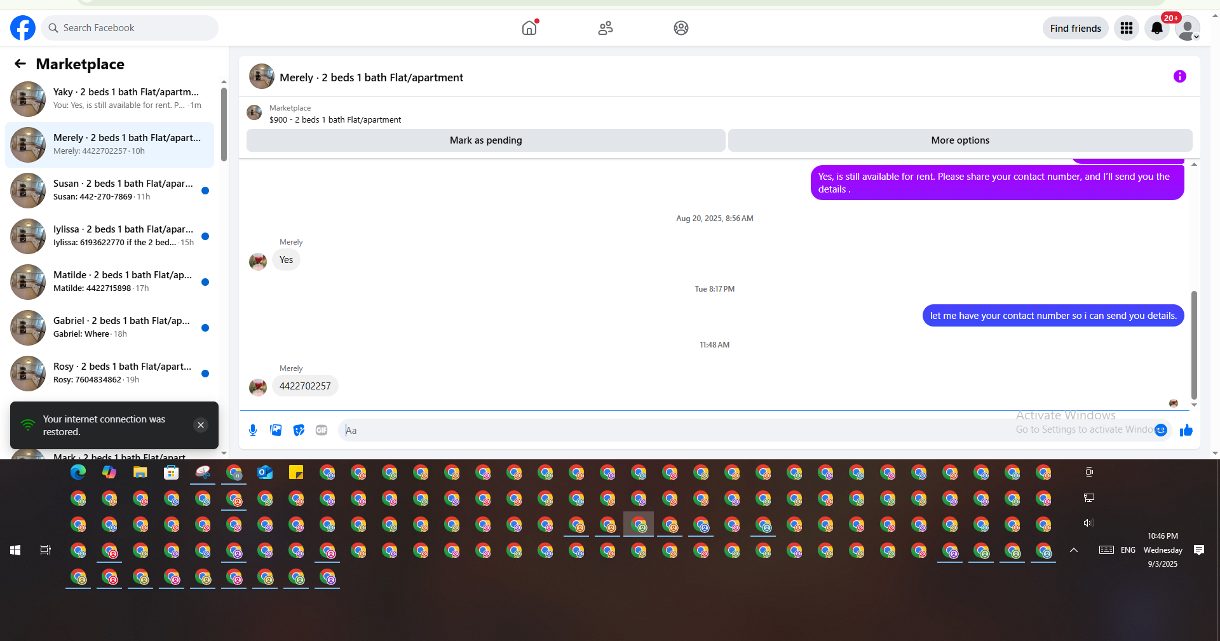Image resolution: width=1220 pixels, height=641 pixels.
Task: Open the Facebook menu grid icon
Action: pyautogui.click(x=1127, y=28)
